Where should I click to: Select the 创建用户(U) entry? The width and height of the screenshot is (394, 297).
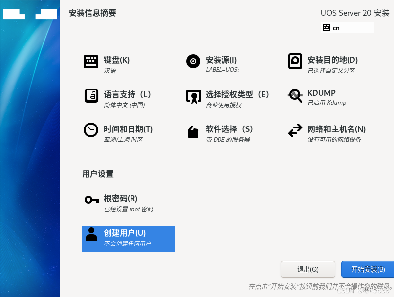[129, 239]
